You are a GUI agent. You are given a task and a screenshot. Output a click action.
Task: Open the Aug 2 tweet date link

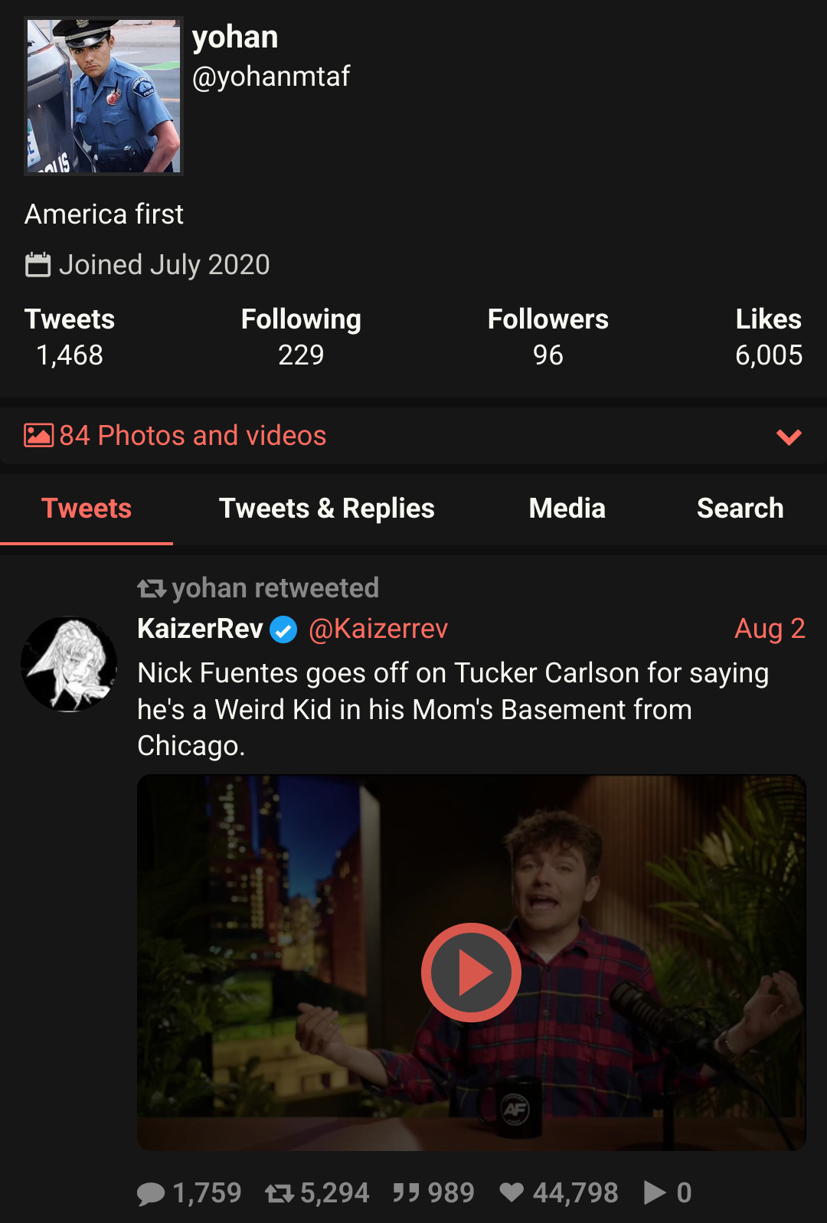(770, 629)
